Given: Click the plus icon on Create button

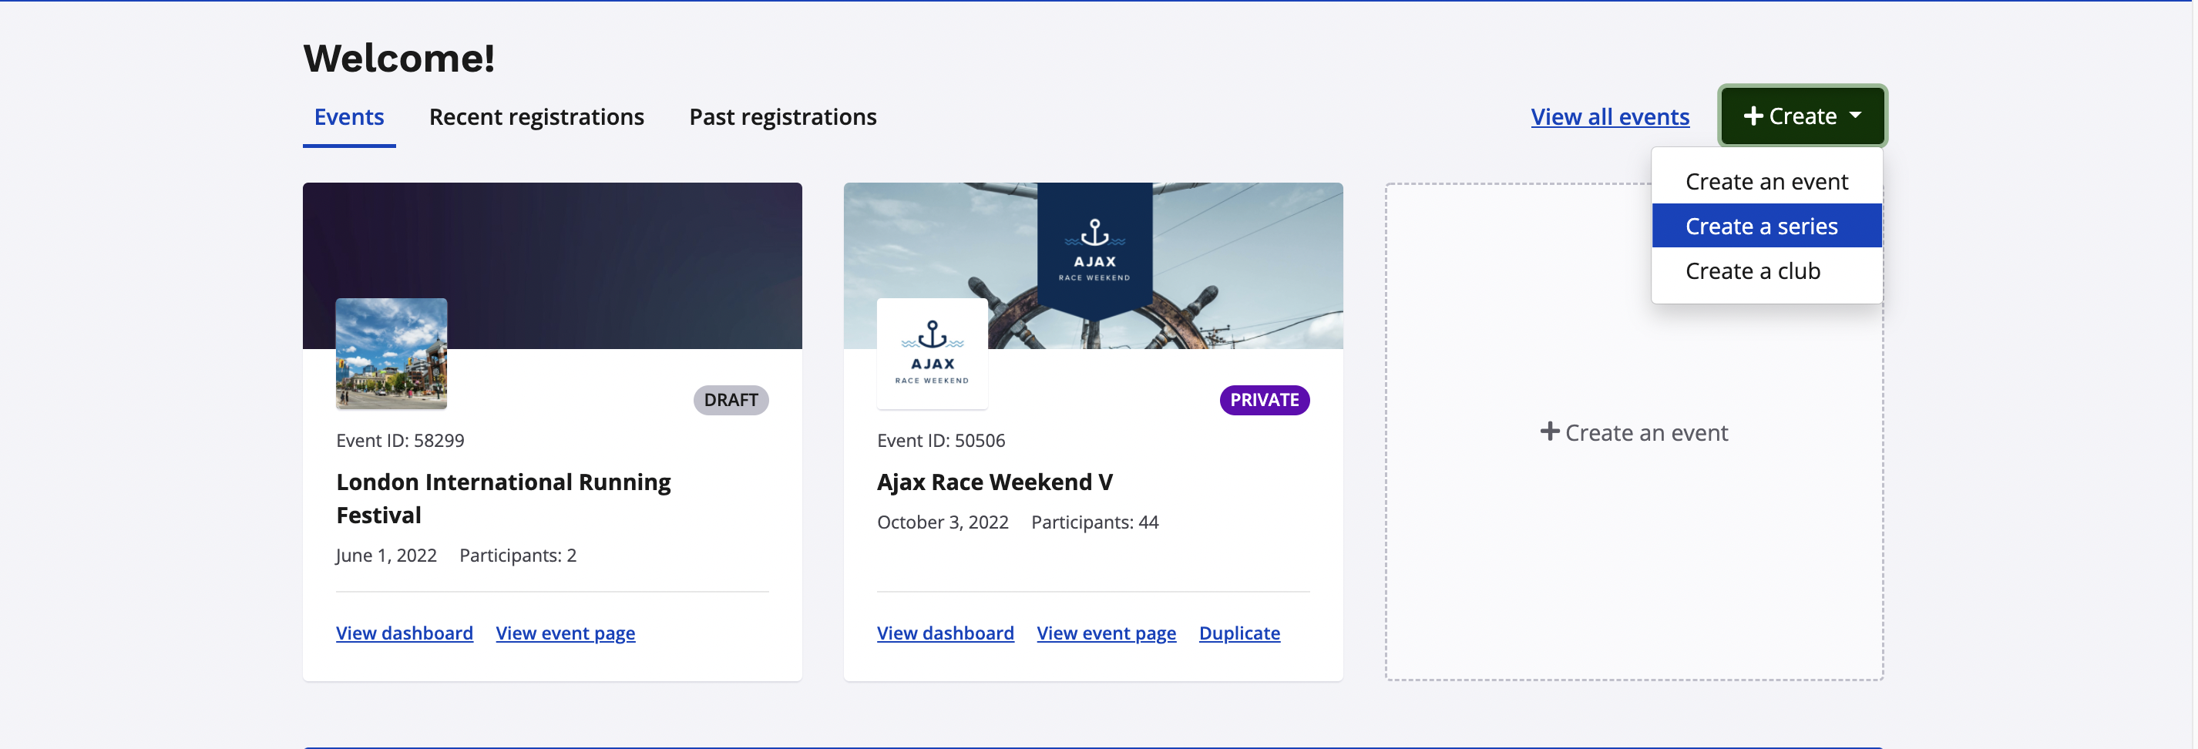Looking at the screenshot, I should (x=1753, y=116).
